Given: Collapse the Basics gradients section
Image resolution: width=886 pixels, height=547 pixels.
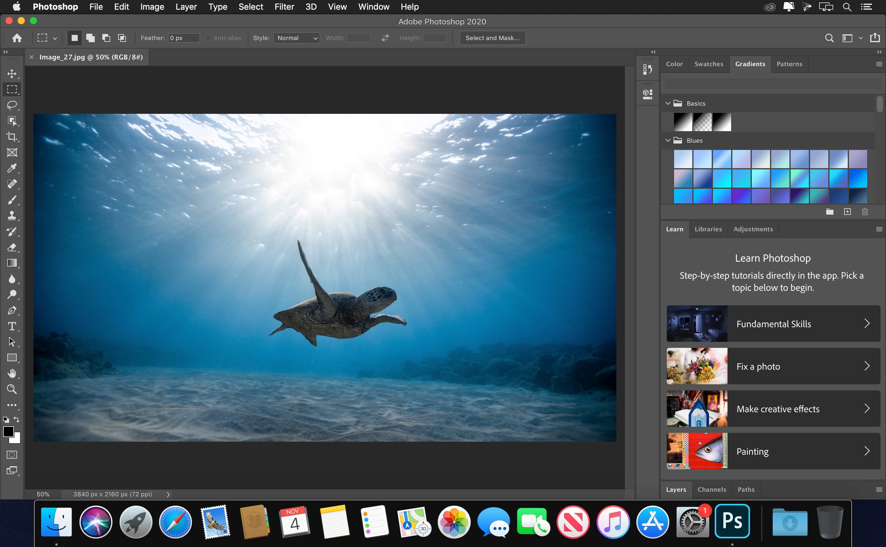Looking at the screenshot, I should pos(669,103).
